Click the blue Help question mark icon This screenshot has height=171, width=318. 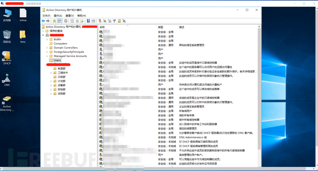(x=88, y=21)
